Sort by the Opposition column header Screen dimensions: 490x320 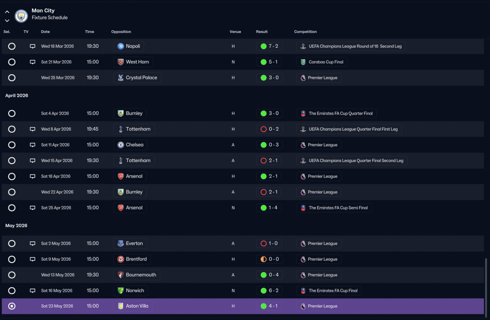tap(121, 32)
